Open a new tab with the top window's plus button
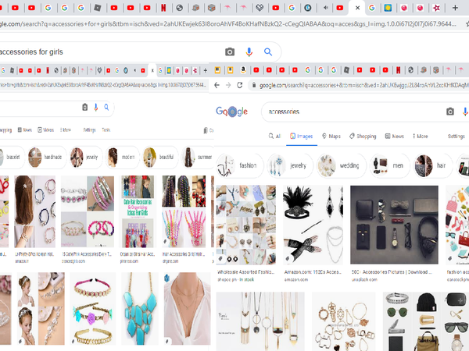This screenshot has height=351, width=469. pos(455,8)
